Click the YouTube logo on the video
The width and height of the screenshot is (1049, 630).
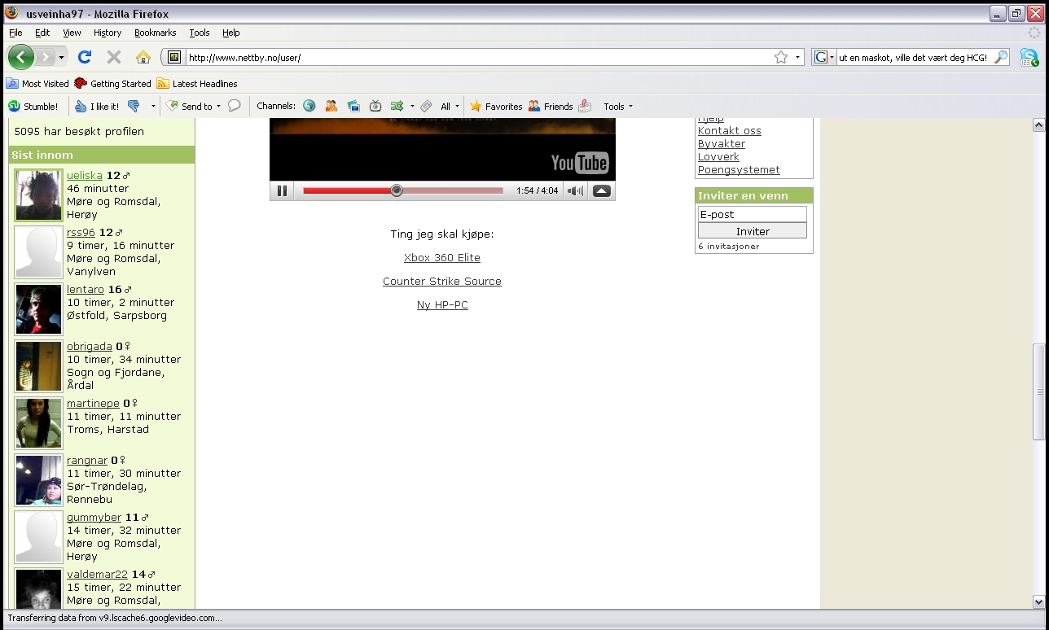[x=580, y=163]
